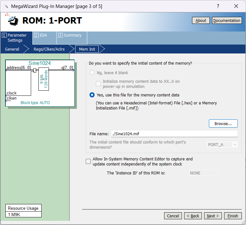Screen dimensions: 246x225
Task: Click the q[7..0] output port label
Action: 67,68
